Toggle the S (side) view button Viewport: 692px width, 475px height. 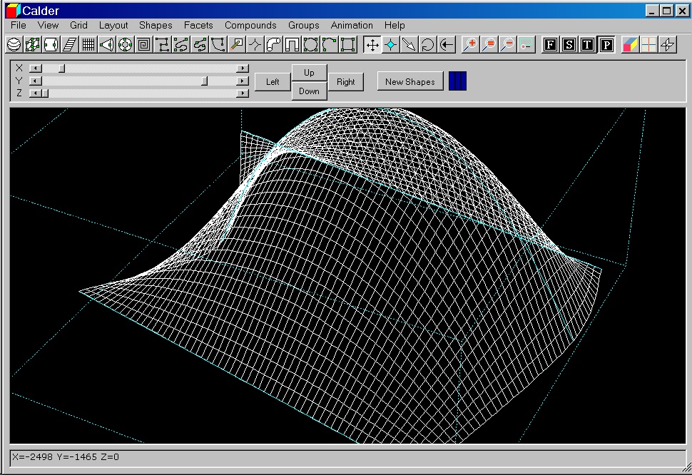coord(569,45)
